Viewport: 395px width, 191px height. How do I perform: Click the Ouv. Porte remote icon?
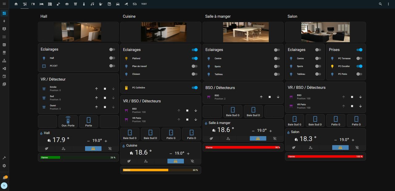click(68, 120)
